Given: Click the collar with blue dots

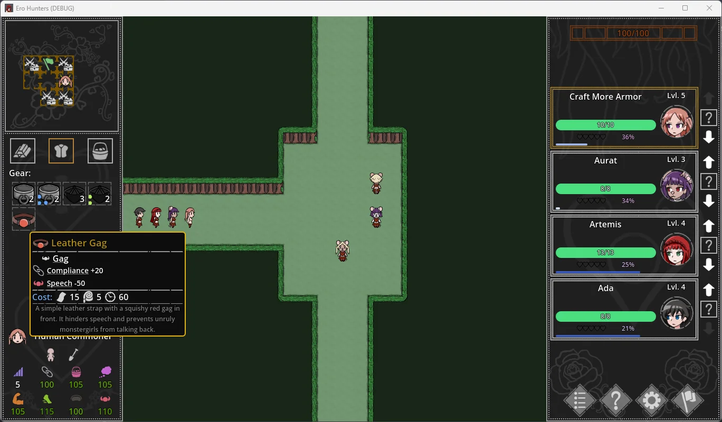Looking at the screenshot, I should [49, 194].
